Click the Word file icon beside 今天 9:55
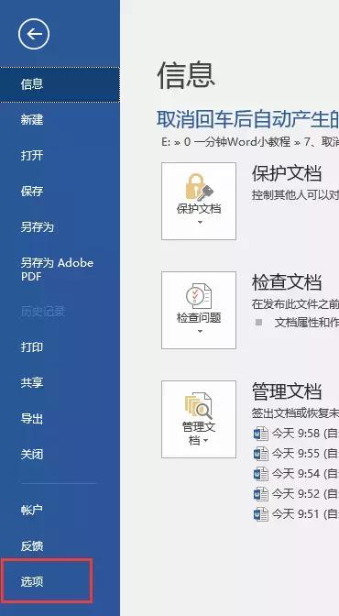This screenshot has height=616, width=339. coord(261,454)
